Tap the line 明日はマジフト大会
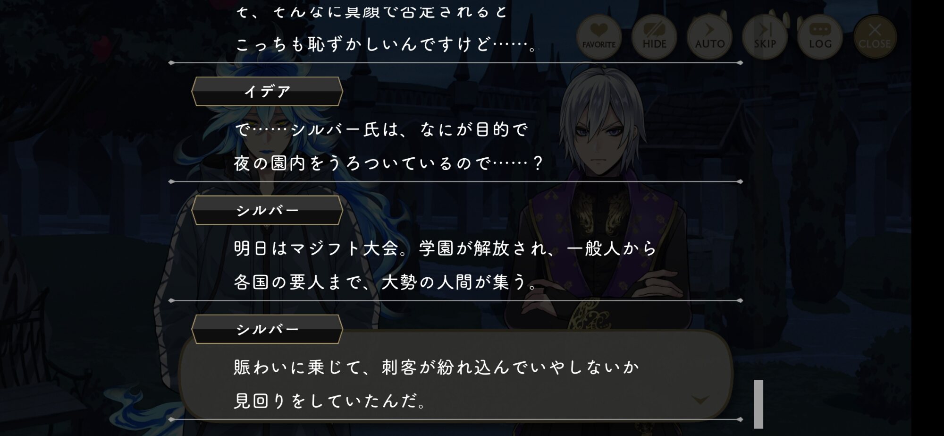The image size is (944, 436). [x=446, y=248]
